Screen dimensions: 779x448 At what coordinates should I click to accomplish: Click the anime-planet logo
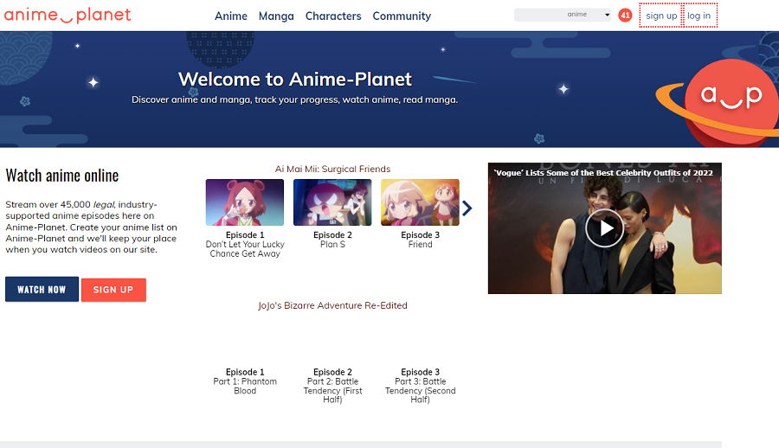(x=67, y=16)
